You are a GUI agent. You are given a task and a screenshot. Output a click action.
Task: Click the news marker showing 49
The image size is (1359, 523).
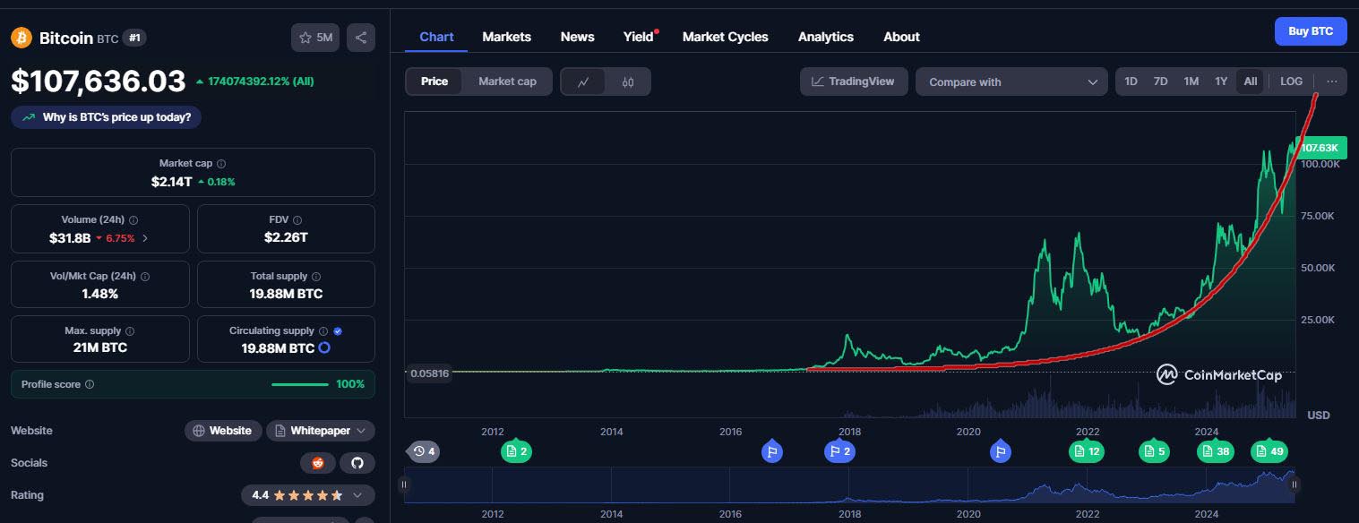(x=1270, y=451)
